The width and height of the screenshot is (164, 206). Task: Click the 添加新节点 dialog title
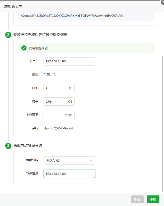pyautogui.click(x=13, y=6)
